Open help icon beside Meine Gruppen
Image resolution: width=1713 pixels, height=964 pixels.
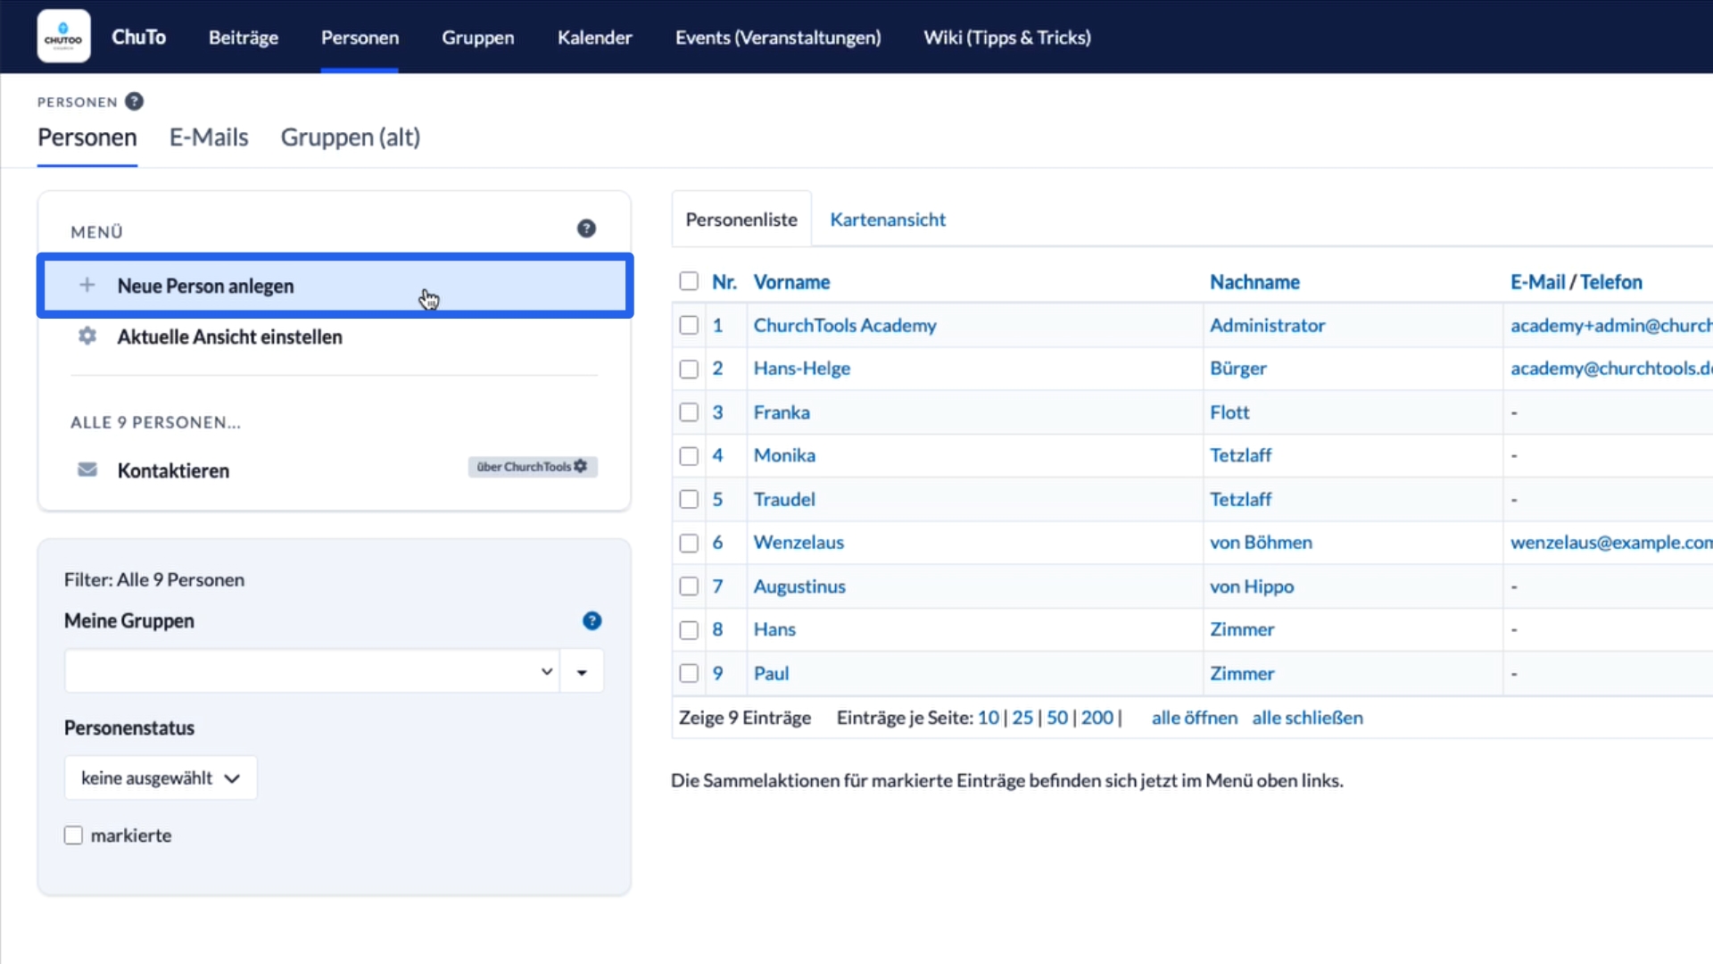[592, 620]
